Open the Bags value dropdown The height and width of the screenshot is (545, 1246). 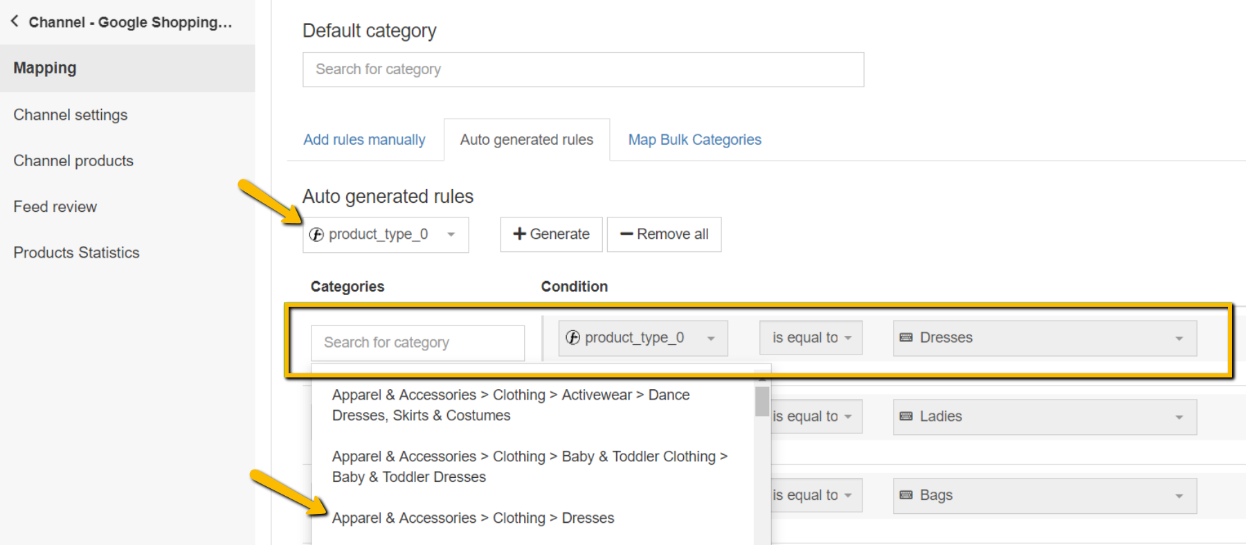click(x=1044, y=496)
